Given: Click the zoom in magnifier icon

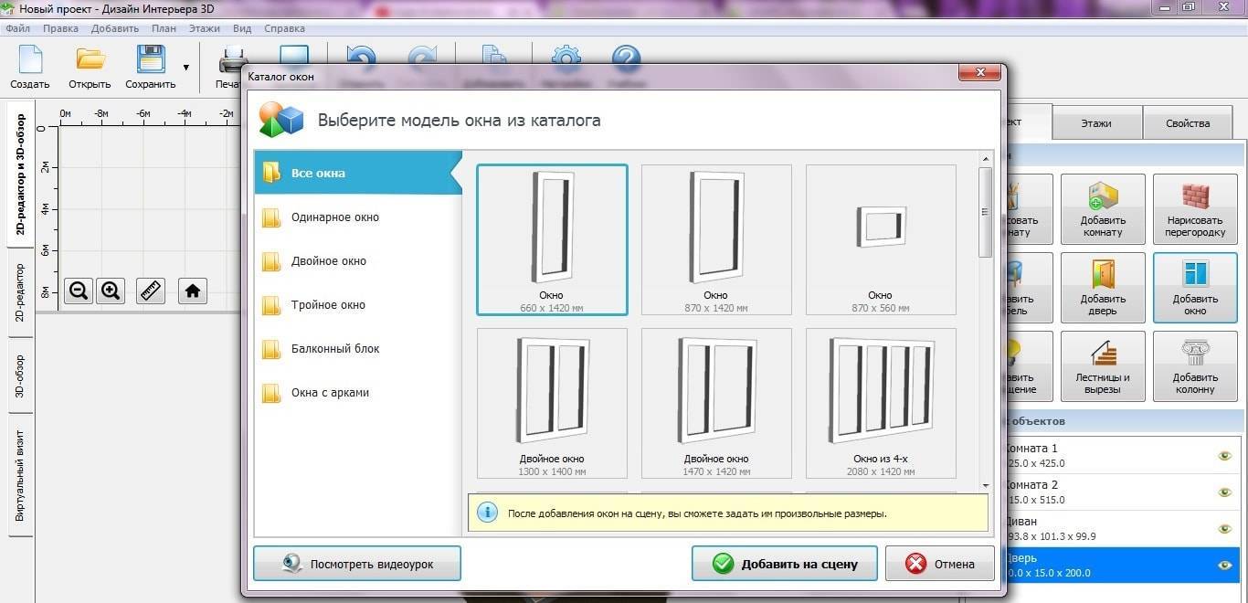Looking at the screenshot, I should coord(111,291).
